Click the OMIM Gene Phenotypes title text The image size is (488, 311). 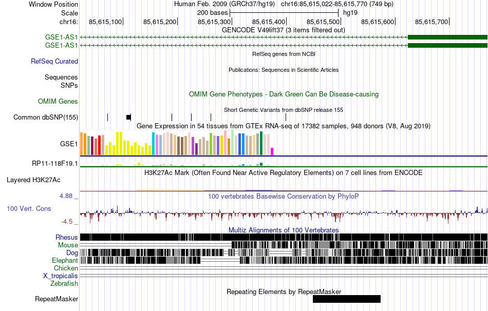point(284,94)
